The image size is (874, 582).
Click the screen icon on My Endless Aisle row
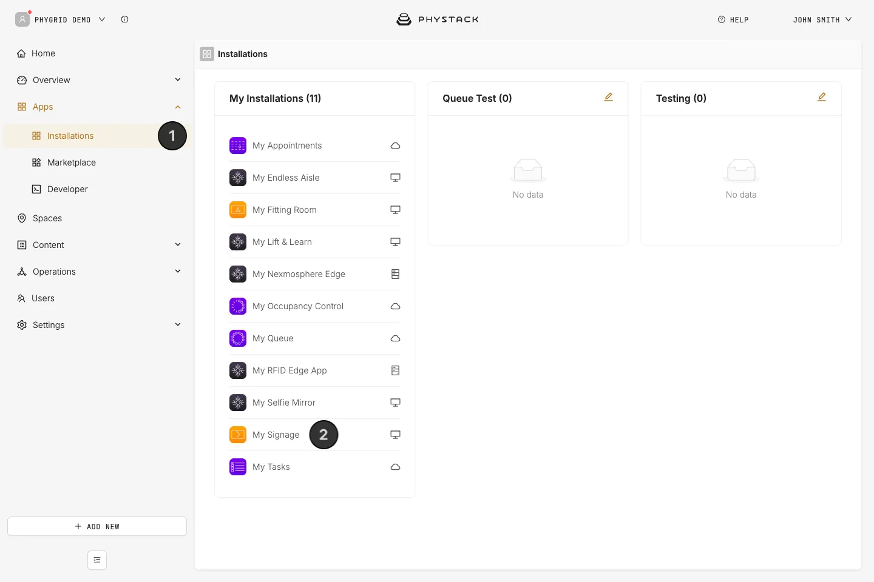tap(395, 178)
